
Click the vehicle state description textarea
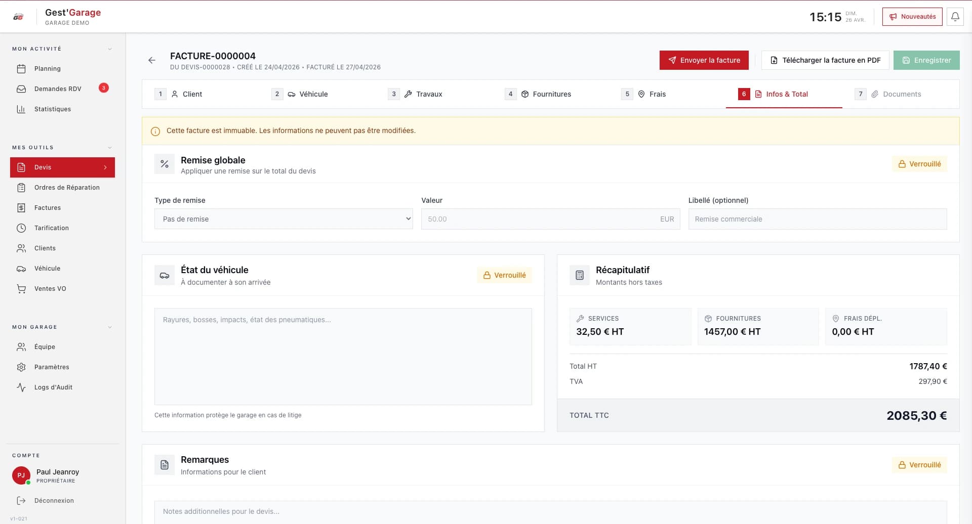(x=343, y=357)
